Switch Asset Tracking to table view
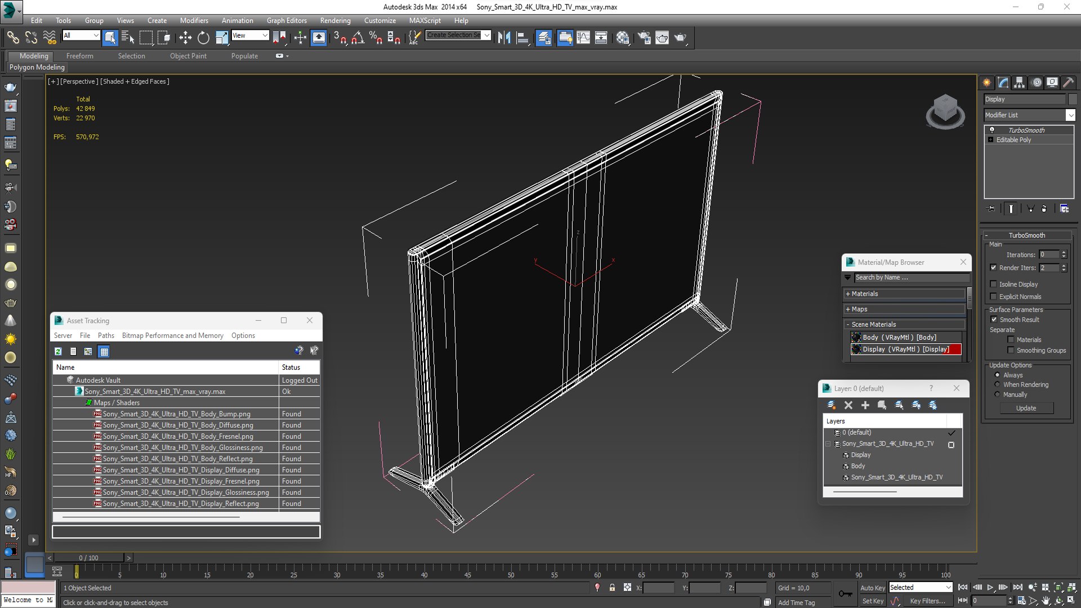This screenshot has height=608, width=1081. pos(104,351)
